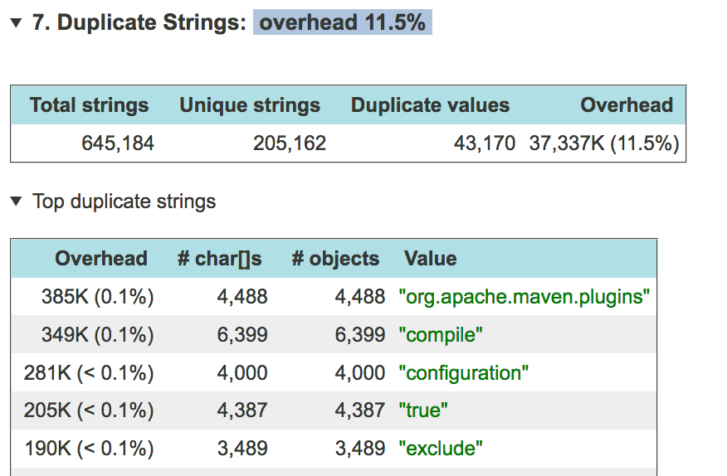This screenshot has height=476, width=727.
Task: Select the "exclude" string value
Action: click(441, 449)
